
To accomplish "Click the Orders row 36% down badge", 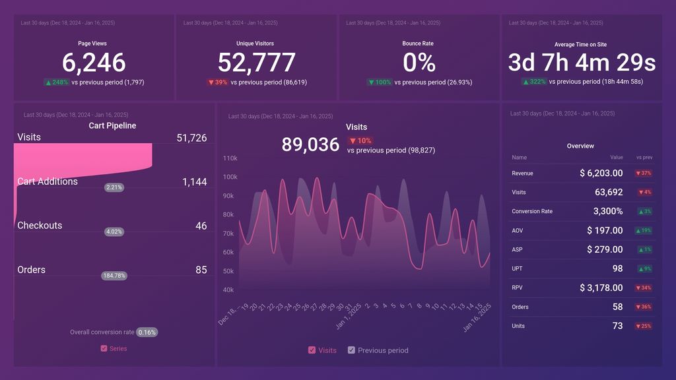I will 644,307.
